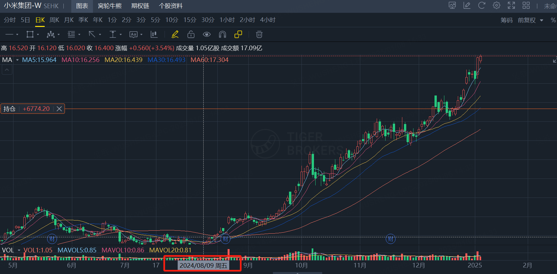This screenshot has width=557, height=274.
Task: Click the chart edit pencil icon in top bar
Action: tap(467, 6)
